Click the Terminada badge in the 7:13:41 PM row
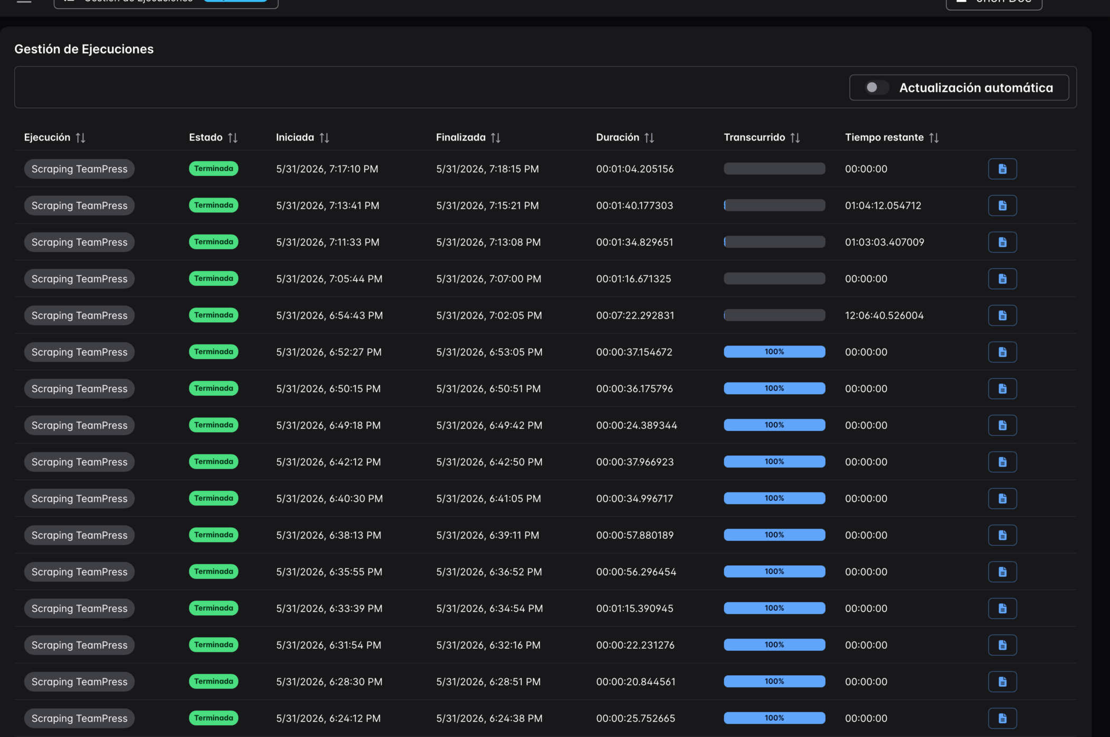 pos(214,205)
